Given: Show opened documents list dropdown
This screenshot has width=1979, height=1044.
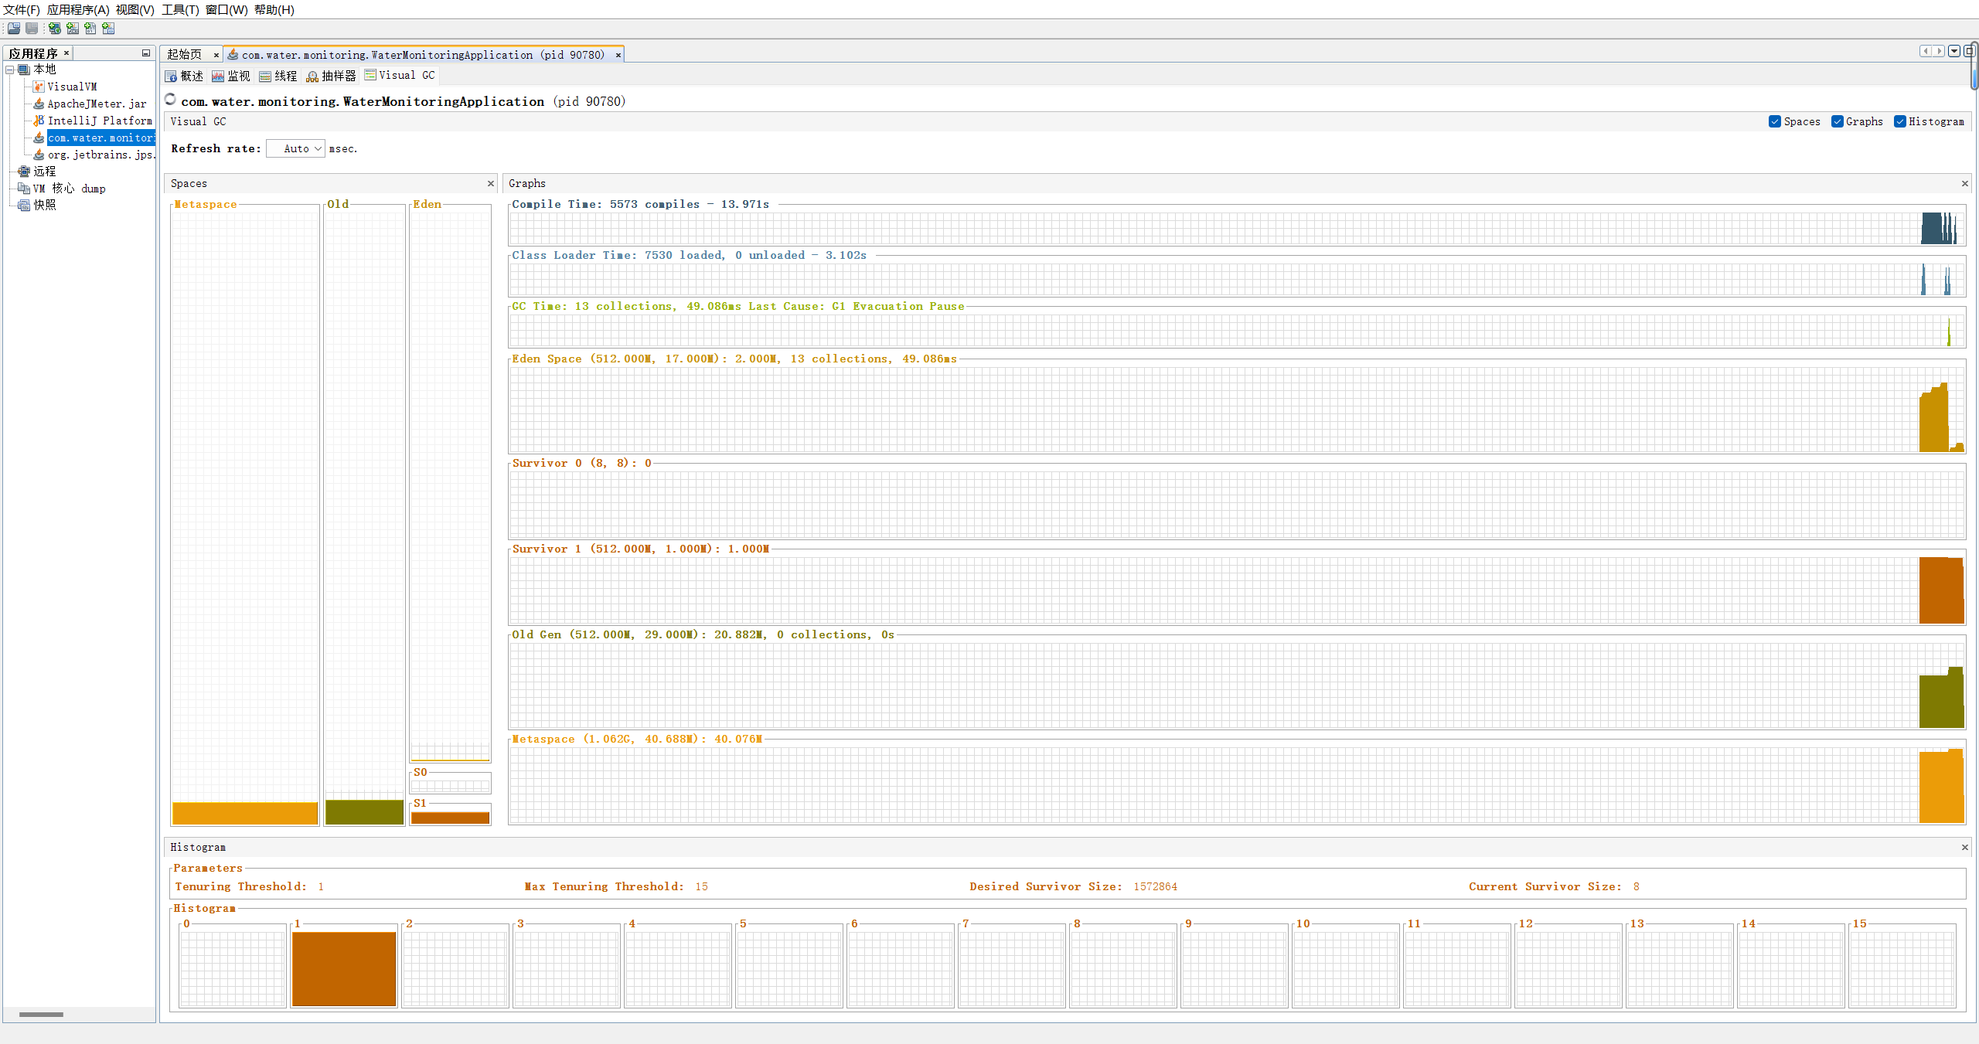Looking at the screenshot, I should (x=1954, y=51).
